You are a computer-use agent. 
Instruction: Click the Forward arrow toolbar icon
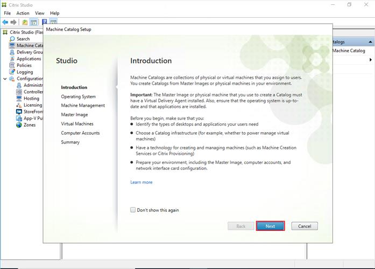(13, 22)
